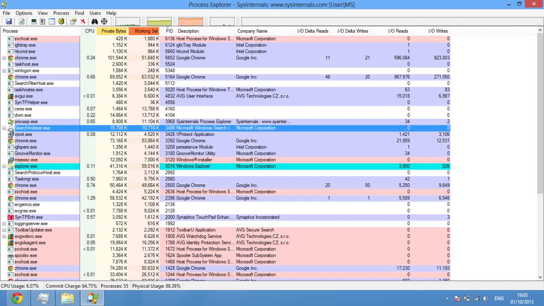The height and width of the screenshot is (306, 544).
Task: Collapse the winlogon.exe tree node
Action: (x=4, y=71)
